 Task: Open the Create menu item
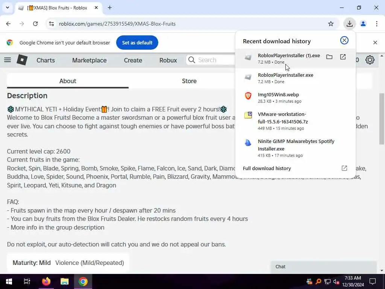click(x=133, y=60)
